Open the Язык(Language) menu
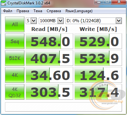 79,11
